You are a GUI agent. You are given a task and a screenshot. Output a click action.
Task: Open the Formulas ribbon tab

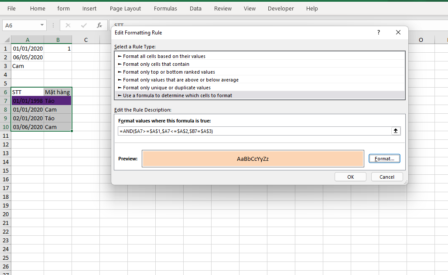[x=166, y=8]
